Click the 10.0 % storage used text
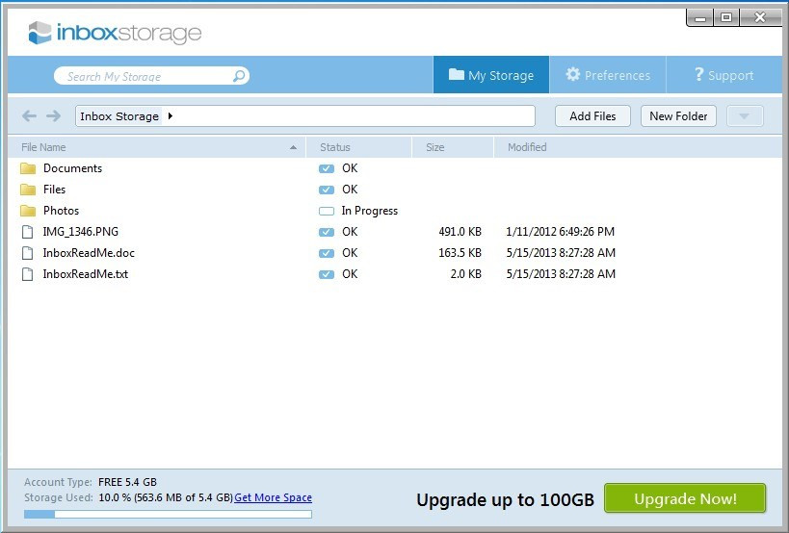The height and width of the screenshot is (533, 789). 166,497
